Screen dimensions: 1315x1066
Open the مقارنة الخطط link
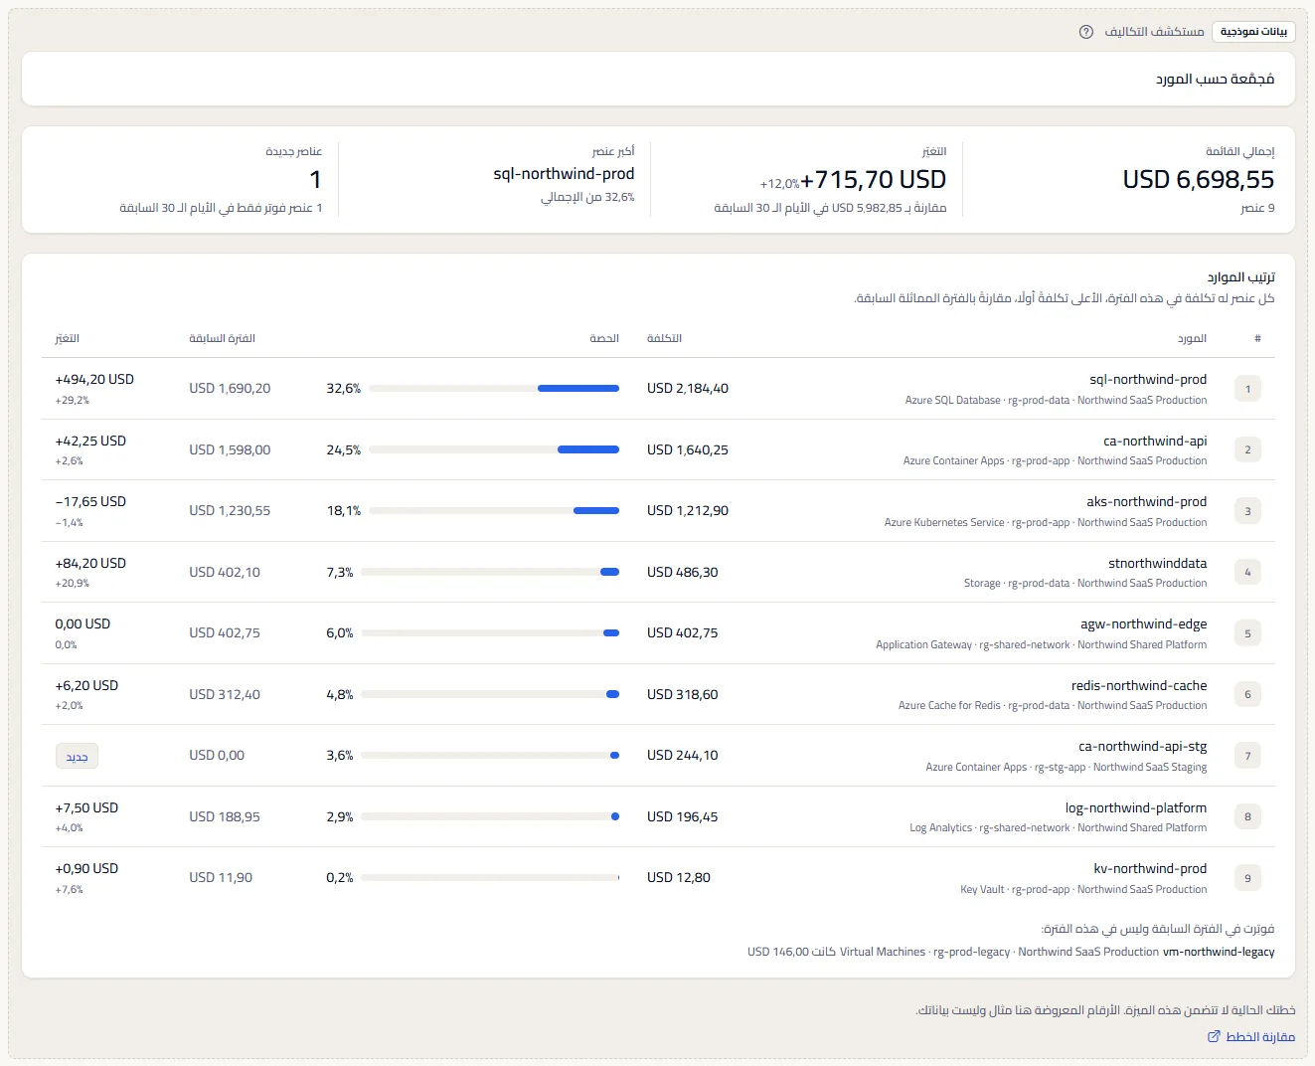1260,1036
